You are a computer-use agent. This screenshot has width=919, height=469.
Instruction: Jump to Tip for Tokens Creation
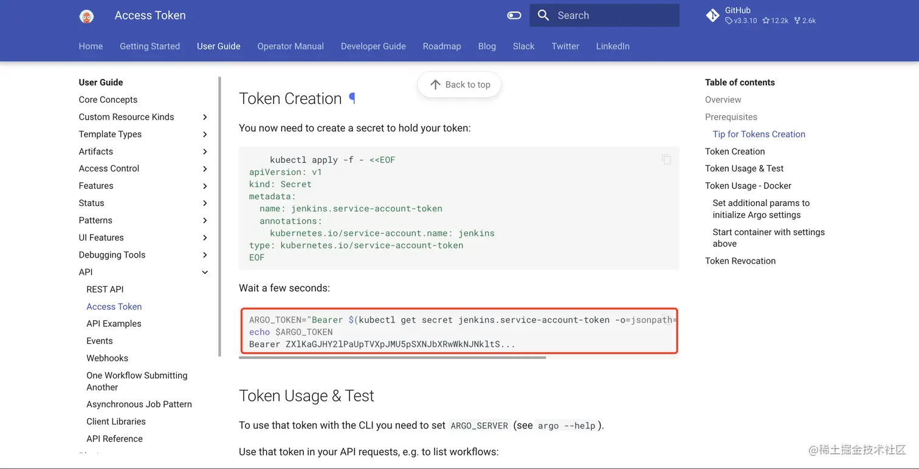[x=759, y=134]
